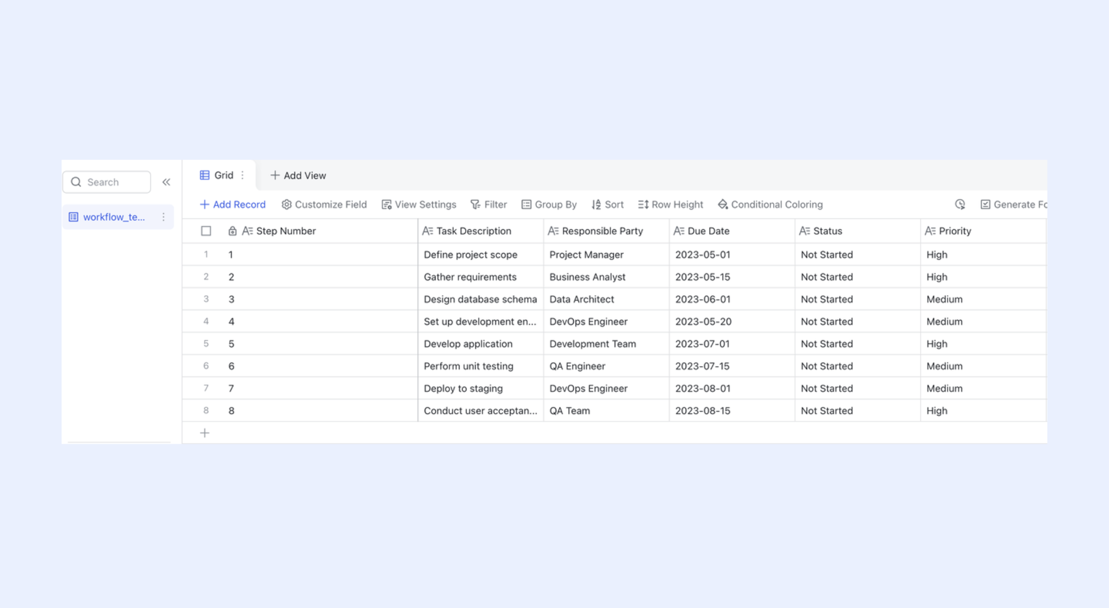Select the 'Development Team' cell

click(606, 344)
